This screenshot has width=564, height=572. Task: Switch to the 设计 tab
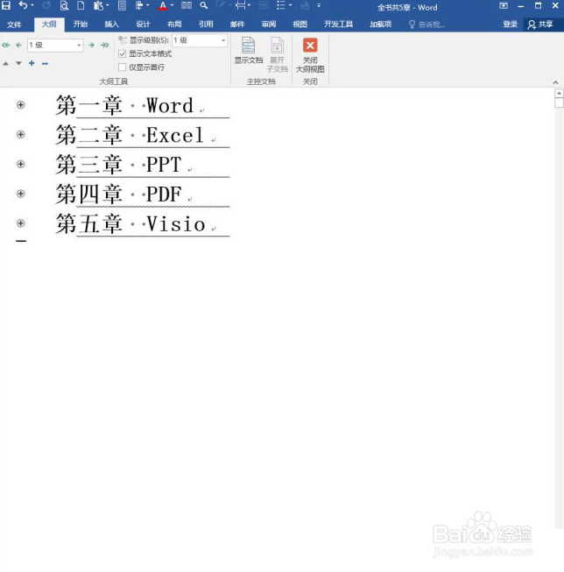[x=143, y=25]
